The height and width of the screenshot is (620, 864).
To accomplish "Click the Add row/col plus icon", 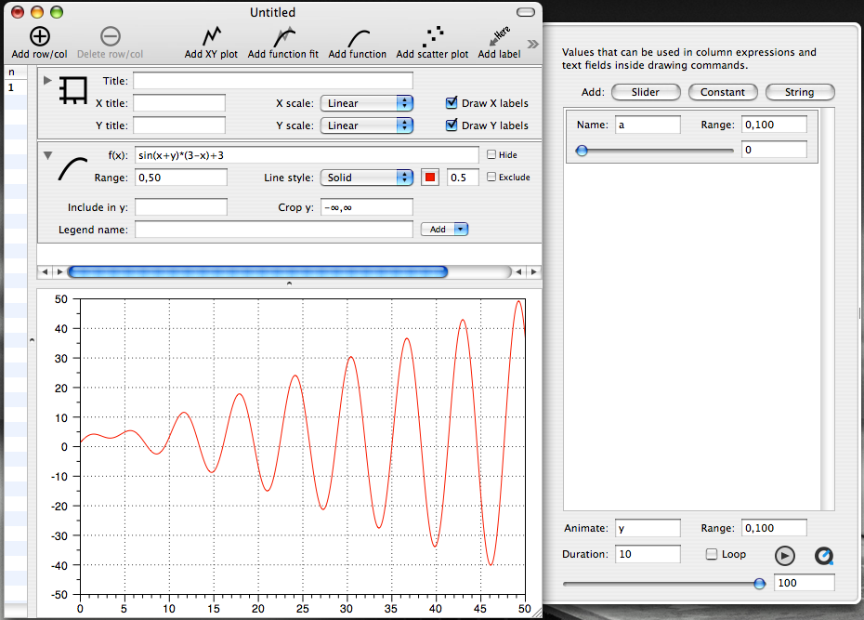I will 39,37.
